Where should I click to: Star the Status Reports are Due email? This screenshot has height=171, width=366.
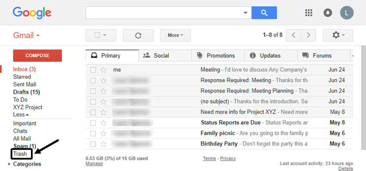[103, 123]
